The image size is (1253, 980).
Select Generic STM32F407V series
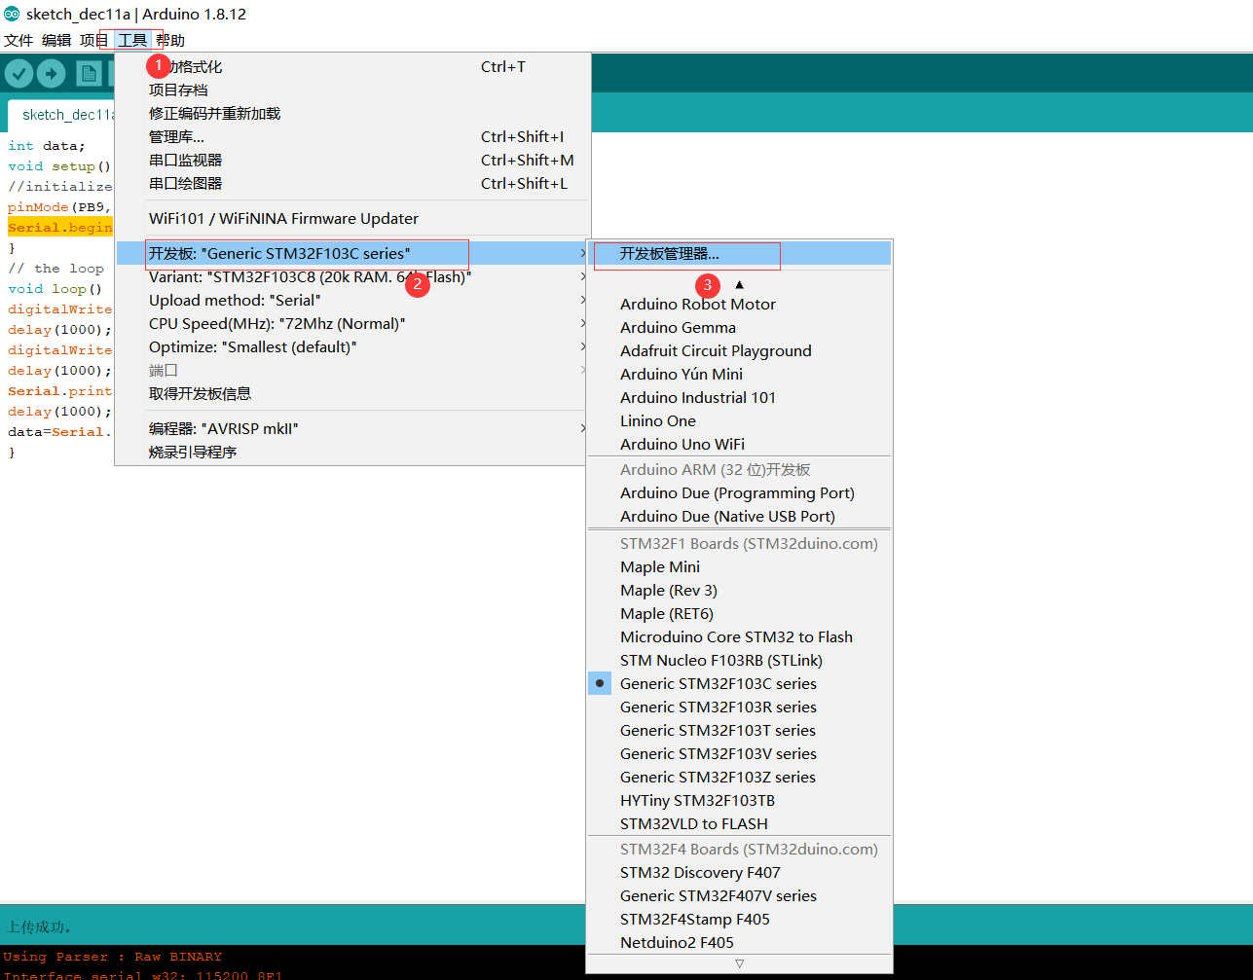tap(740, 895)
